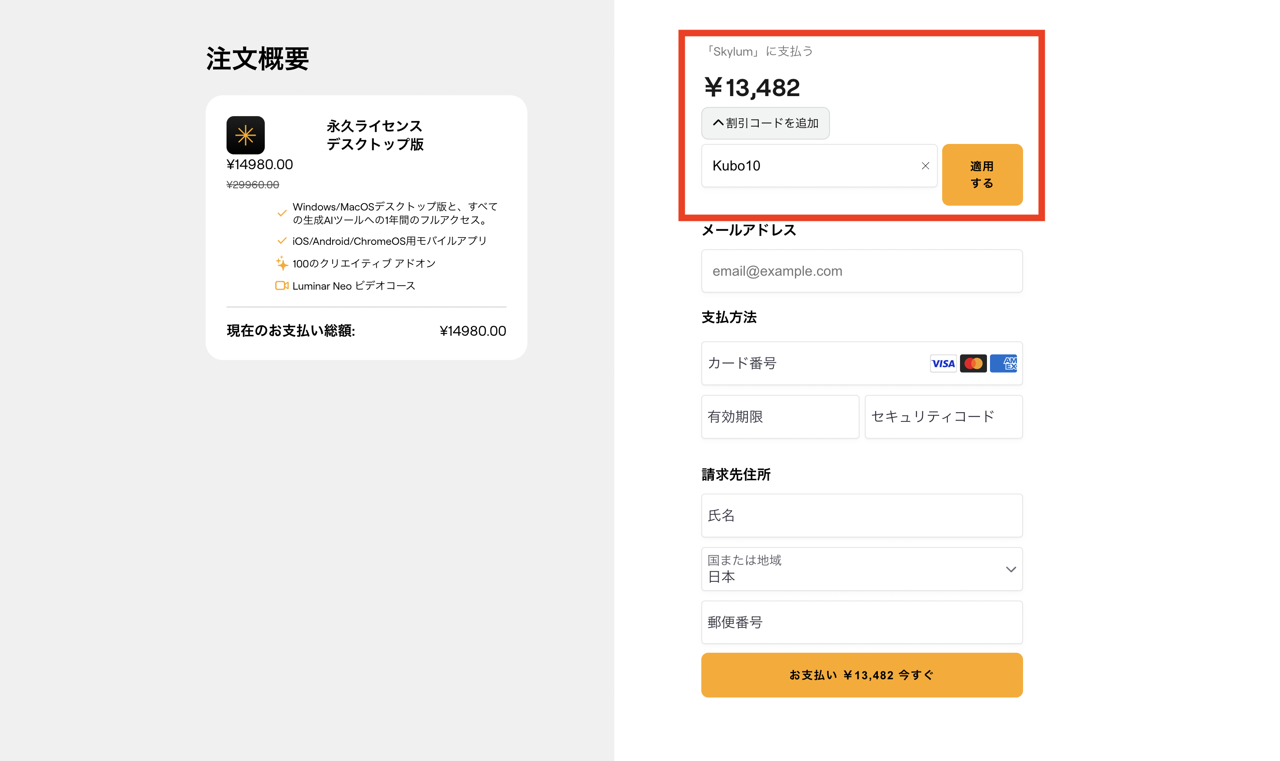Click the カード番号 card number field

(x=861, y=363)
